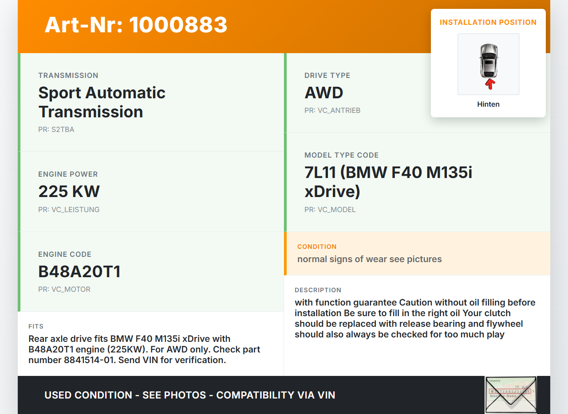The width and height of the screenshot is (568, 414).
Task: Select the '7L11 (BMW F40 M135i xDrive)' model code
Action: pyautogui.click(x=388, y=182)
